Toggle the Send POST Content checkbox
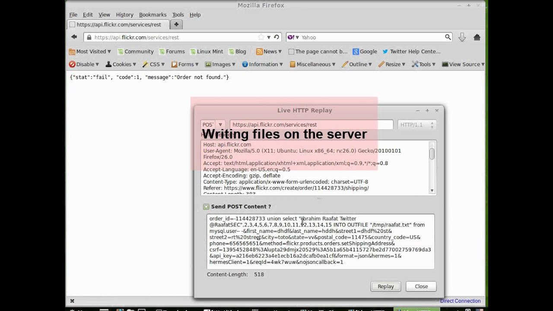The width and height of the screenshot is (553, 311). pos(206,207)
